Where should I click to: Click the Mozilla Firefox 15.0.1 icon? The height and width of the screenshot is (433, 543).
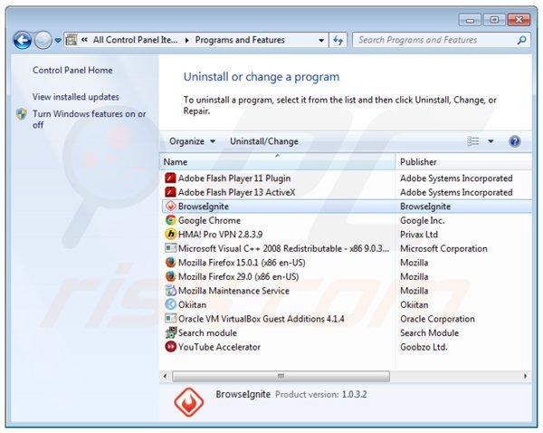pos(170,263)
